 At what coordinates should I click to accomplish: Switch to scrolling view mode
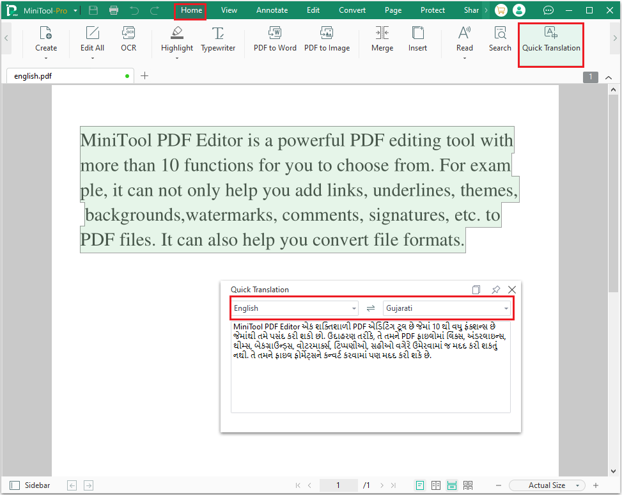452,485
